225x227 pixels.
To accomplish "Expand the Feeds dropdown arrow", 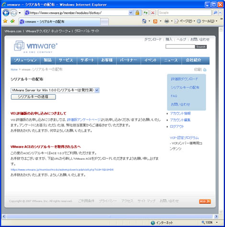I will click(160, 21).
